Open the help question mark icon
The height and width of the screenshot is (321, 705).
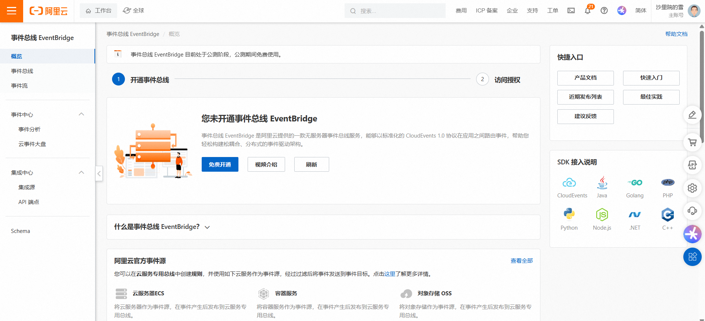[x=604, y=11]
